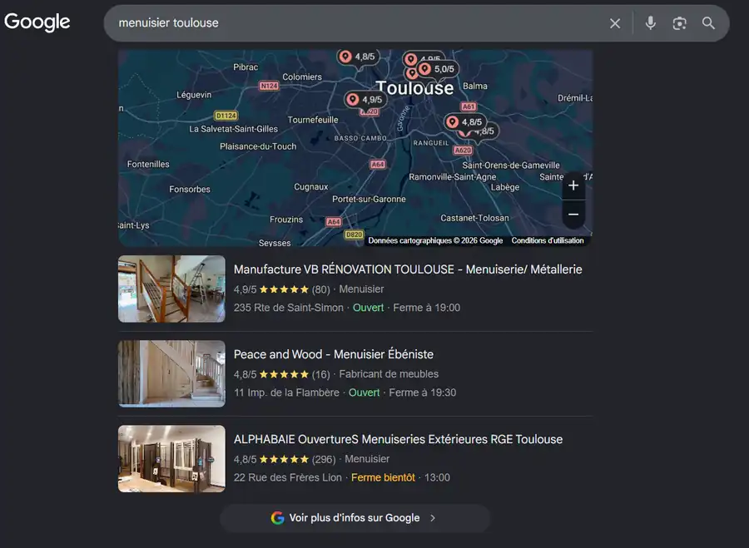The image size is (749, 548).
Task: Click the address 22 Rue des Frères Lion
Action: tap(288, 478)
